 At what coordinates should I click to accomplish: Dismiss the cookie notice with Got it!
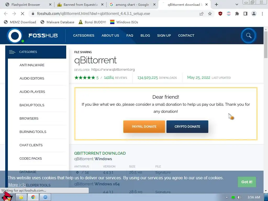point(247,182)
